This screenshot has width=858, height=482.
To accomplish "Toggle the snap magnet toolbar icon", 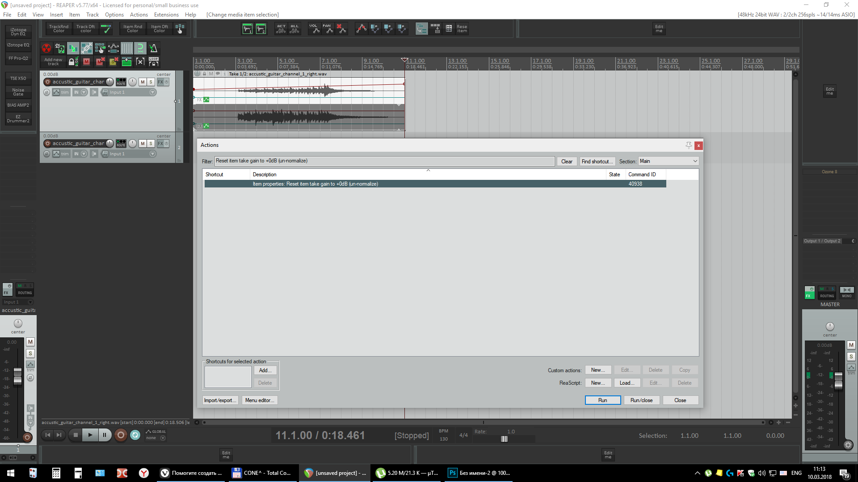I will (x=140, y=48).
